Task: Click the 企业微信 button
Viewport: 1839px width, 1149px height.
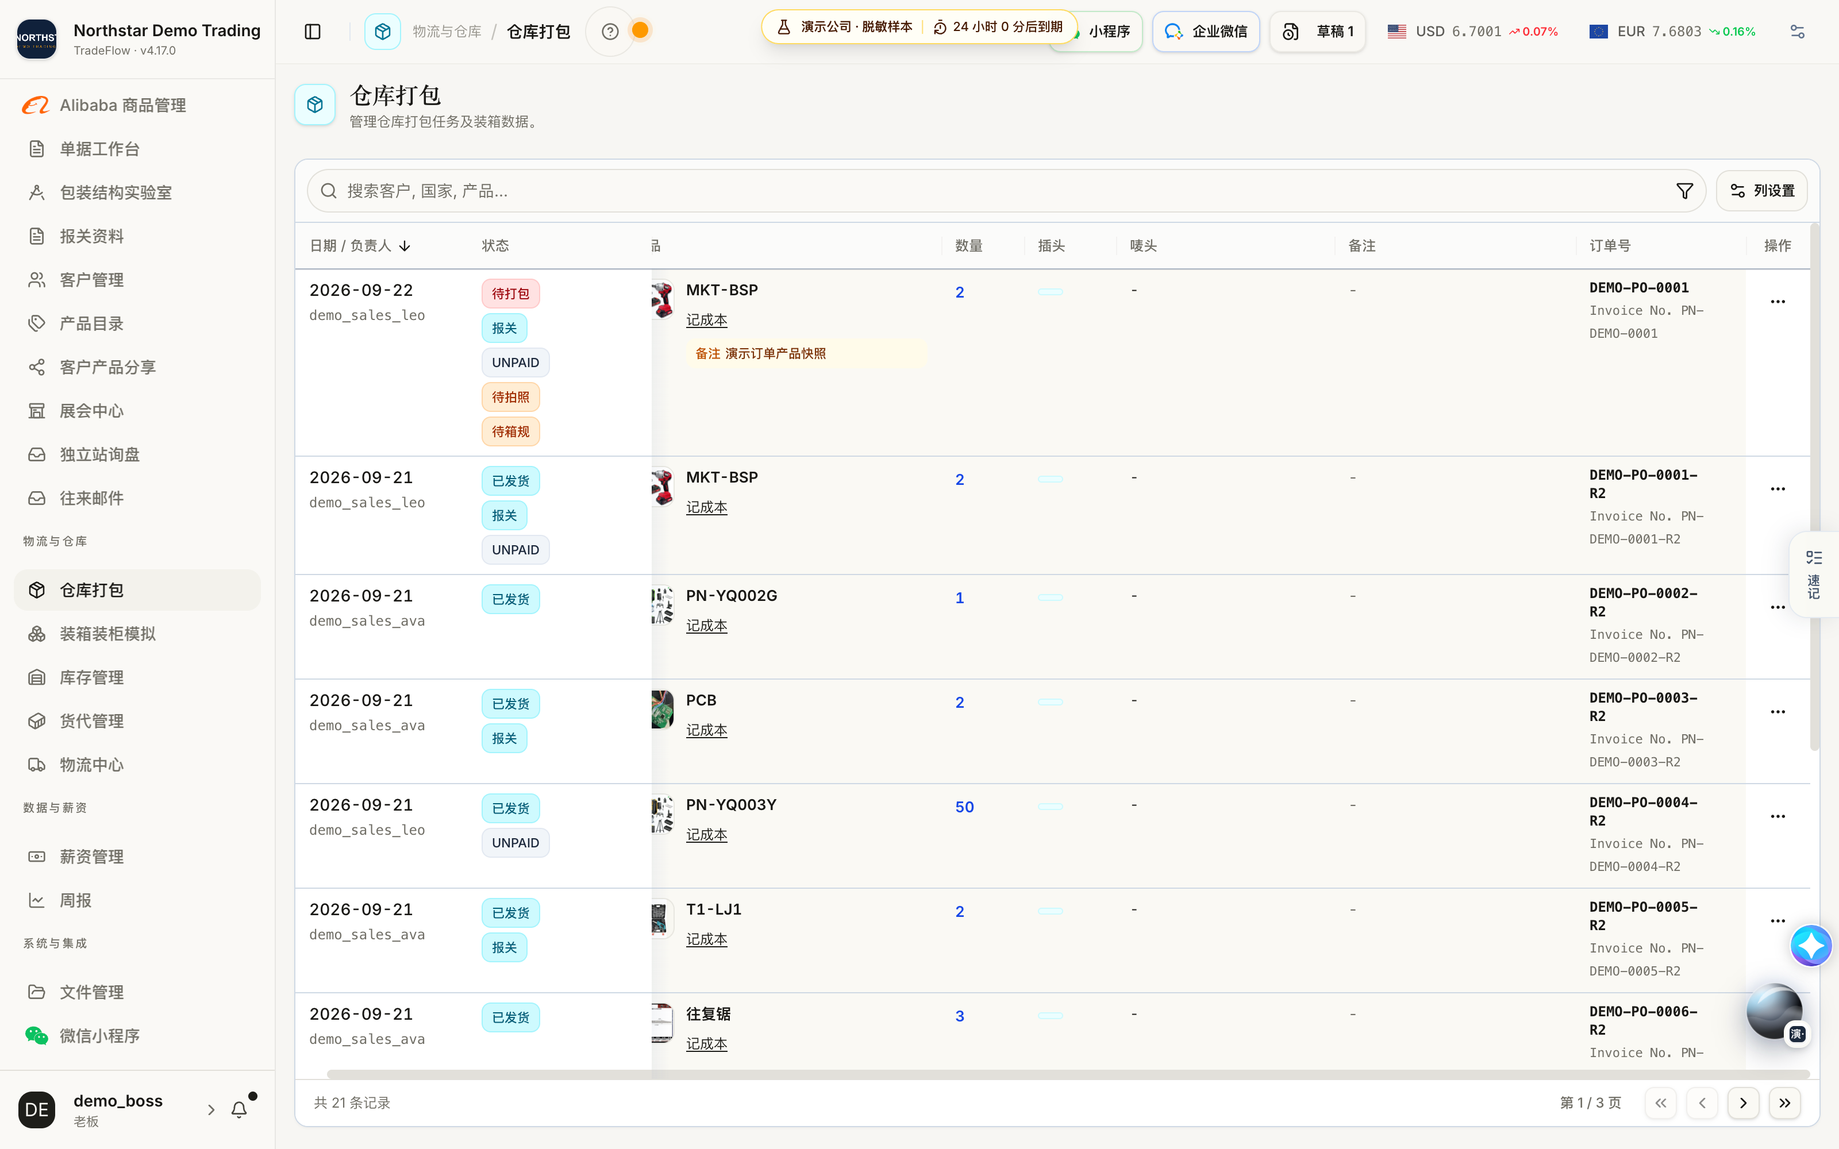Action: click(x=1205, y=31)
